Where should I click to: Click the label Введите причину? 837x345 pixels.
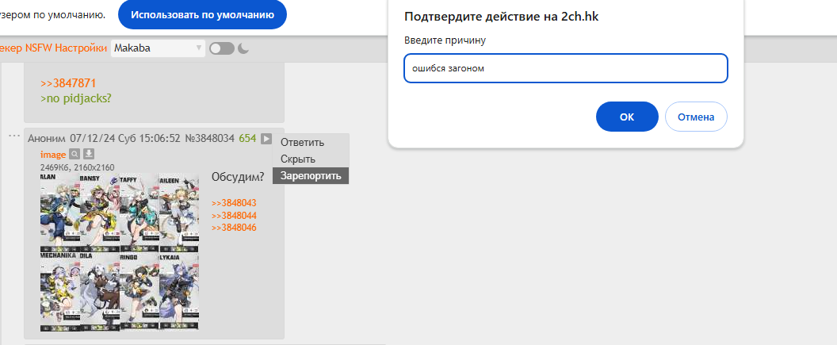[445, 40]
